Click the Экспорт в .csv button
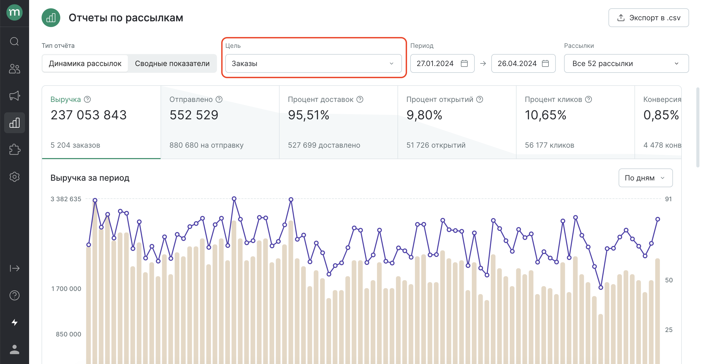 tap(649, 18)
